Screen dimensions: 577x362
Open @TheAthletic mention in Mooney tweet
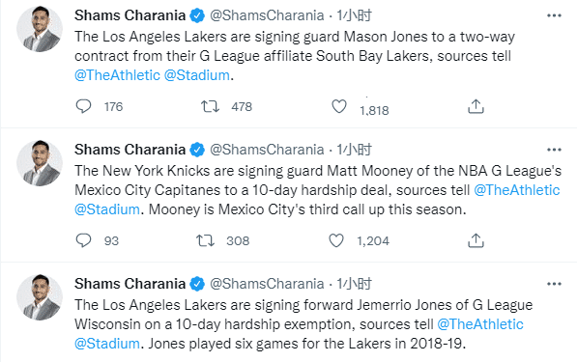coord(517,190)
